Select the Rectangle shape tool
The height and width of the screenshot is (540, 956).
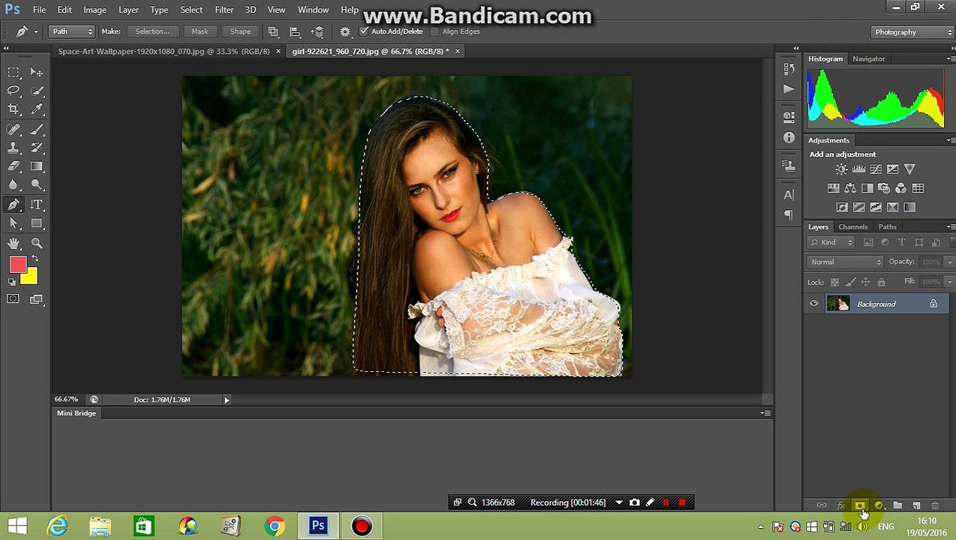(x=37, y=223)
